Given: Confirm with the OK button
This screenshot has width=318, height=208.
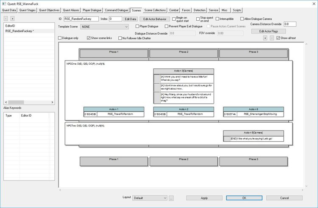Looking at the screenshot, I should 244,198.
